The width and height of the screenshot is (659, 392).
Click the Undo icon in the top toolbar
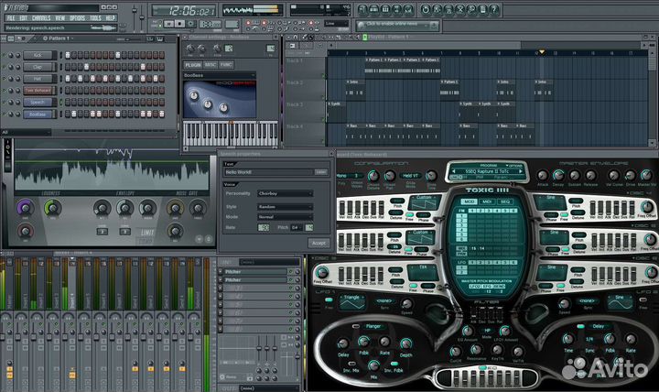click(426, 9)
